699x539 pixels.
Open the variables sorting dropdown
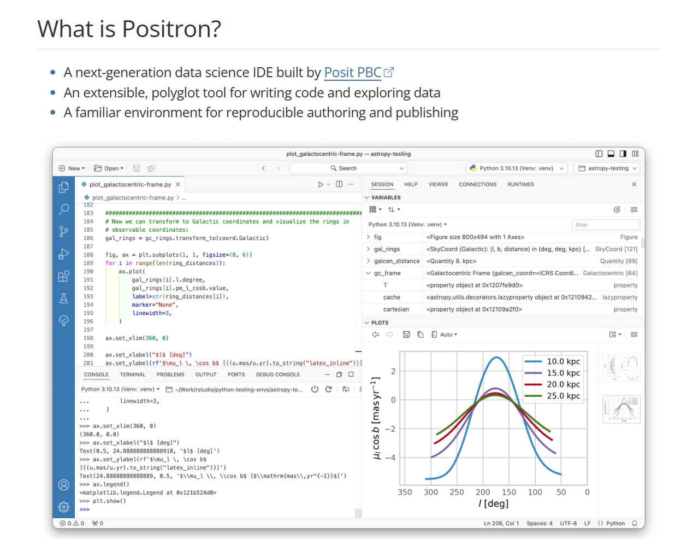coord(394,209)
